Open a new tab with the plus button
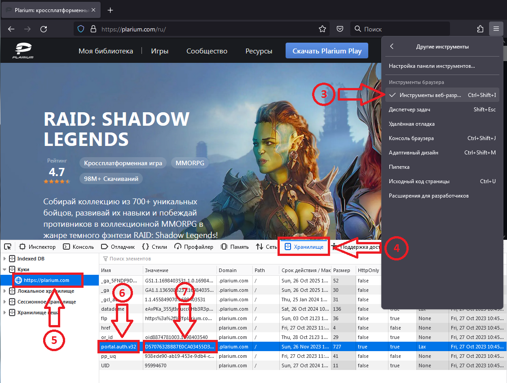The height and width of the screenshot is (383, 507). [x=110, y=10]
